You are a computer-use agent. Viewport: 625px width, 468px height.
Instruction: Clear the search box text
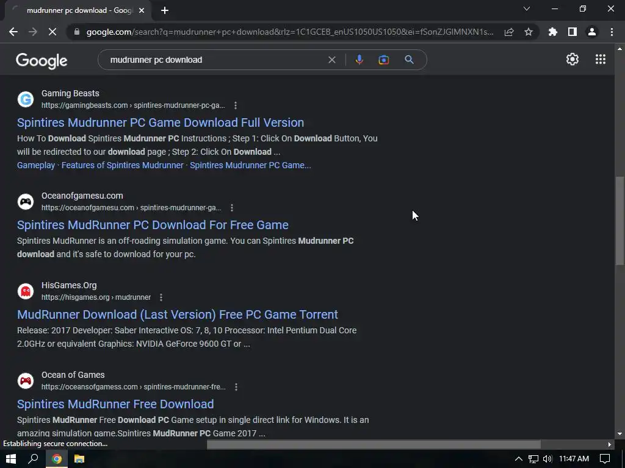click(x=331, y=60)
